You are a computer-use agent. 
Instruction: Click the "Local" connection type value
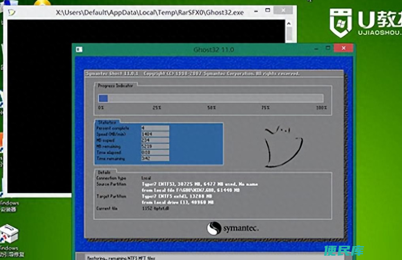[x=146, y=178]
